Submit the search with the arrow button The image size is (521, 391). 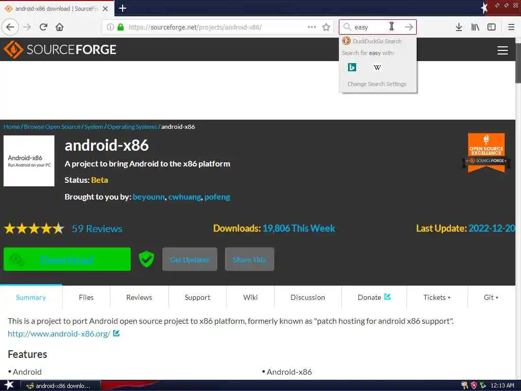click(409, 27)
